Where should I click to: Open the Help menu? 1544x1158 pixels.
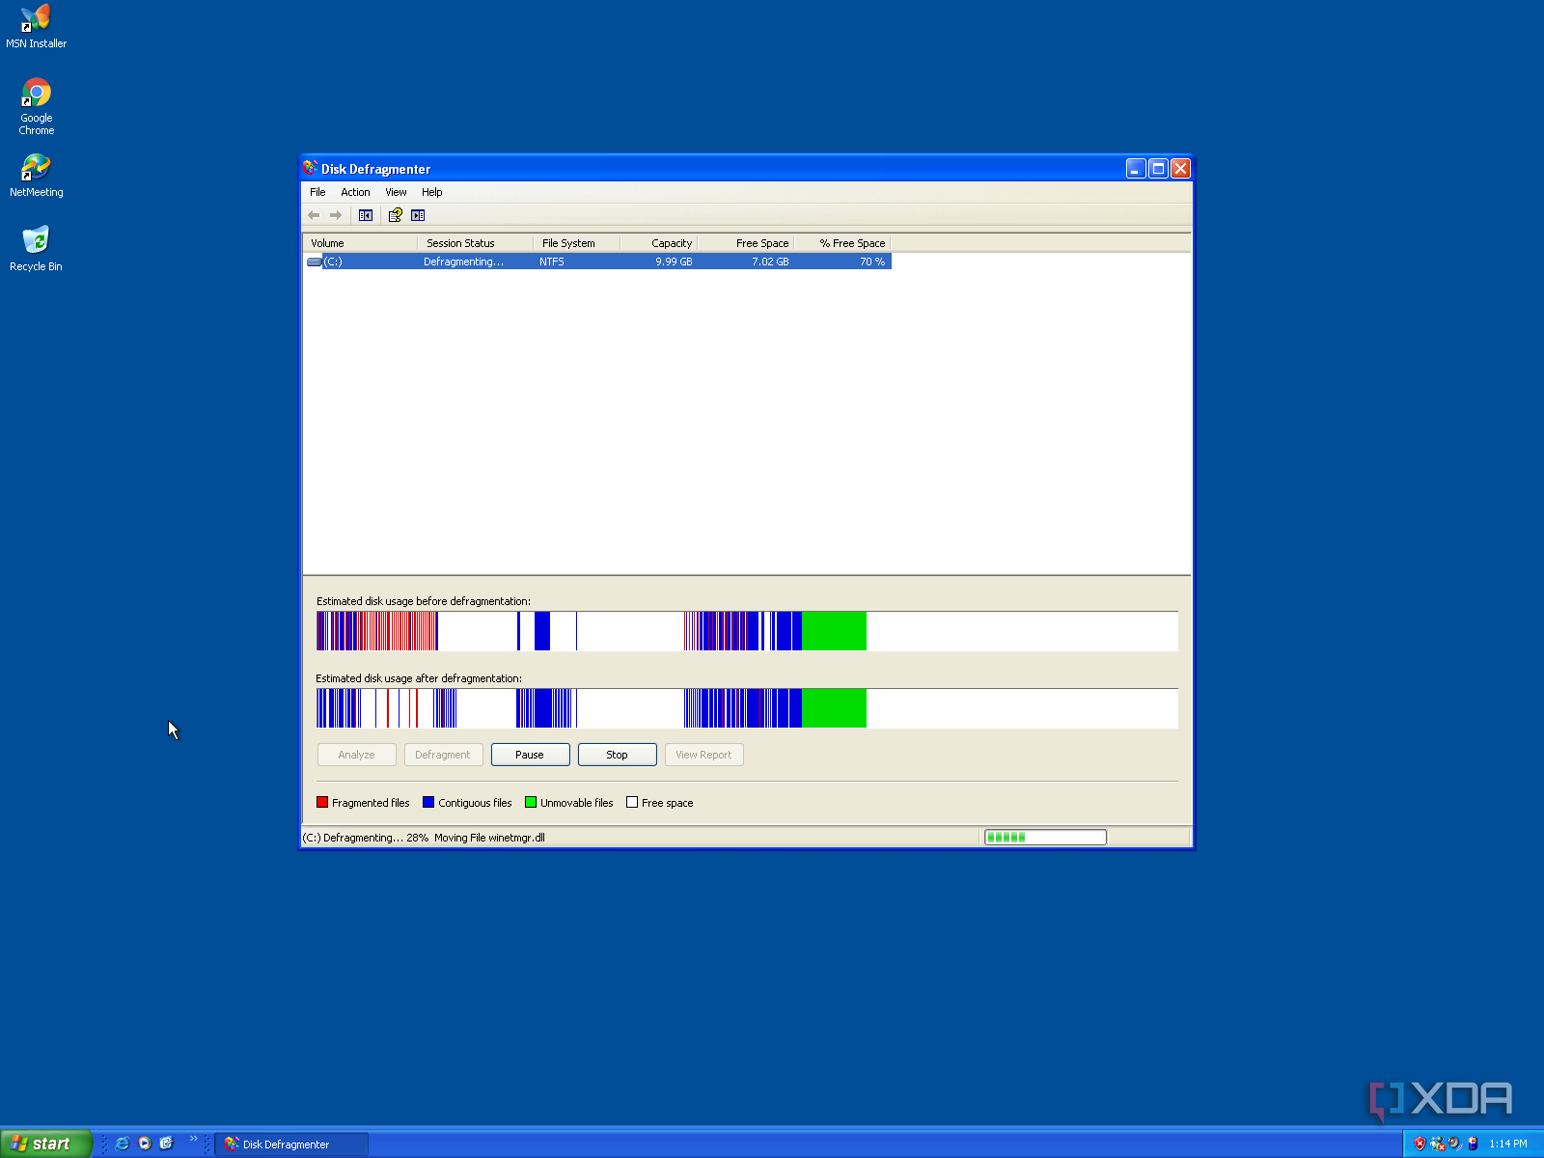point(431,192)
